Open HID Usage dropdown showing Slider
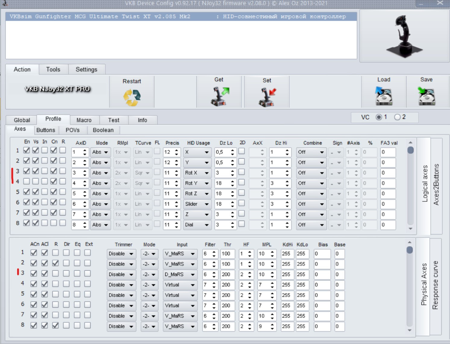 (197, 204)
